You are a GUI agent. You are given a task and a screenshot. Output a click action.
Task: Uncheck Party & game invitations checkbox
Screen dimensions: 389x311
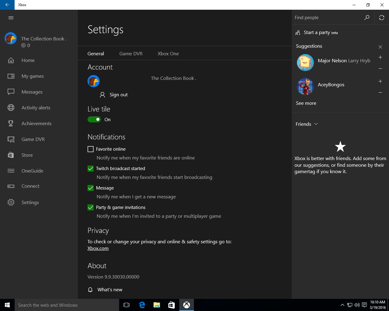point(91,207)
